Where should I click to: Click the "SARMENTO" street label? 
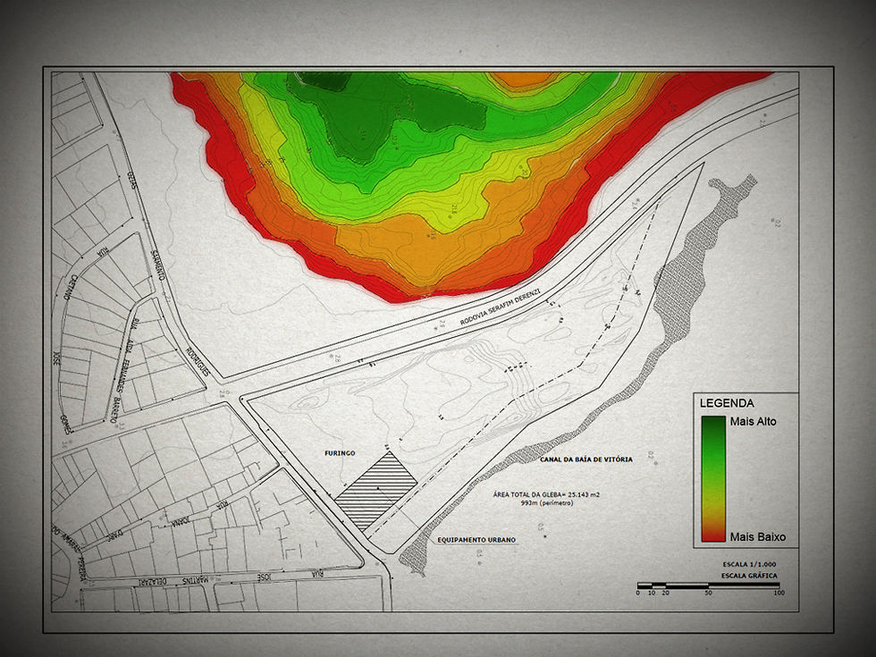(158, 265)
